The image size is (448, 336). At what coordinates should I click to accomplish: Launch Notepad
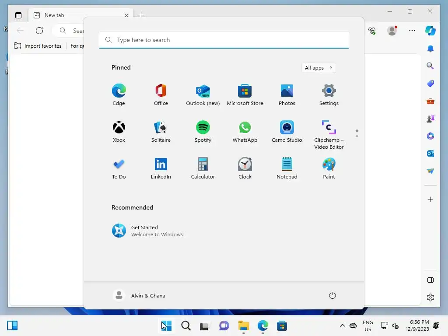pyautogui.click(x=287, y=168)
